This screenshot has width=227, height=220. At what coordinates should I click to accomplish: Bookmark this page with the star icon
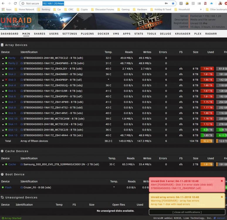coord(173,3)
